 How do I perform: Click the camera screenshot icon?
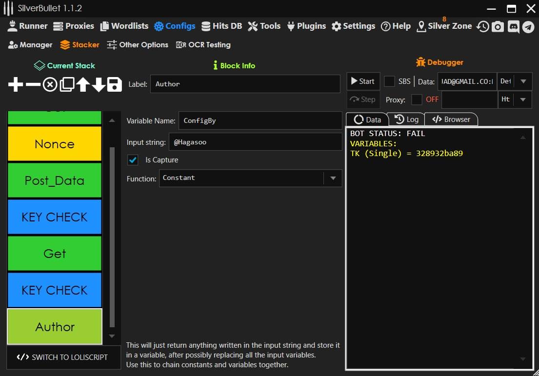(x=498, y=27)
